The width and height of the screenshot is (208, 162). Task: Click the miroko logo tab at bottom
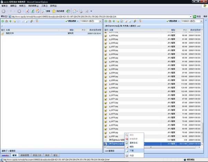(5, 155)
